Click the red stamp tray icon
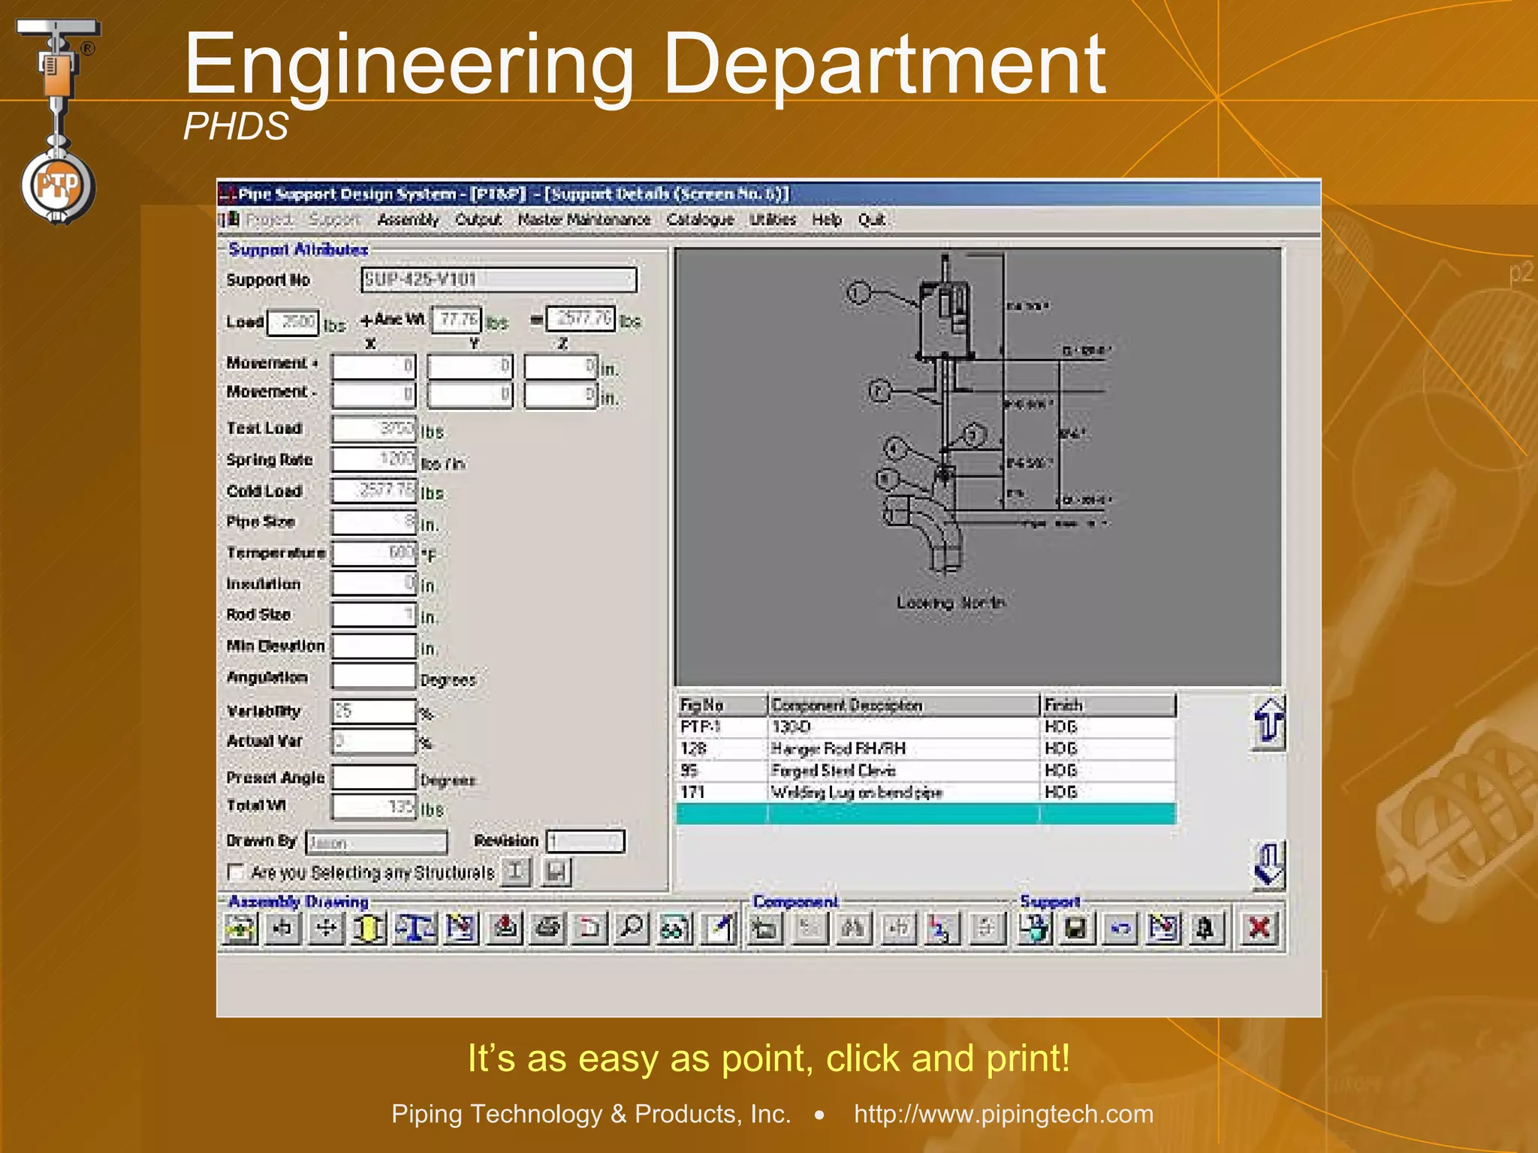The height and width of the screenshot is (1153, 1538). point(505,929)
